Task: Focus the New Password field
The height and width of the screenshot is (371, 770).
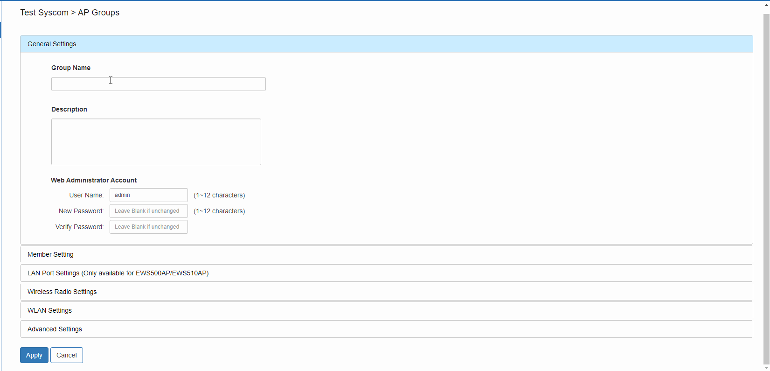Action: pos(149,211)
